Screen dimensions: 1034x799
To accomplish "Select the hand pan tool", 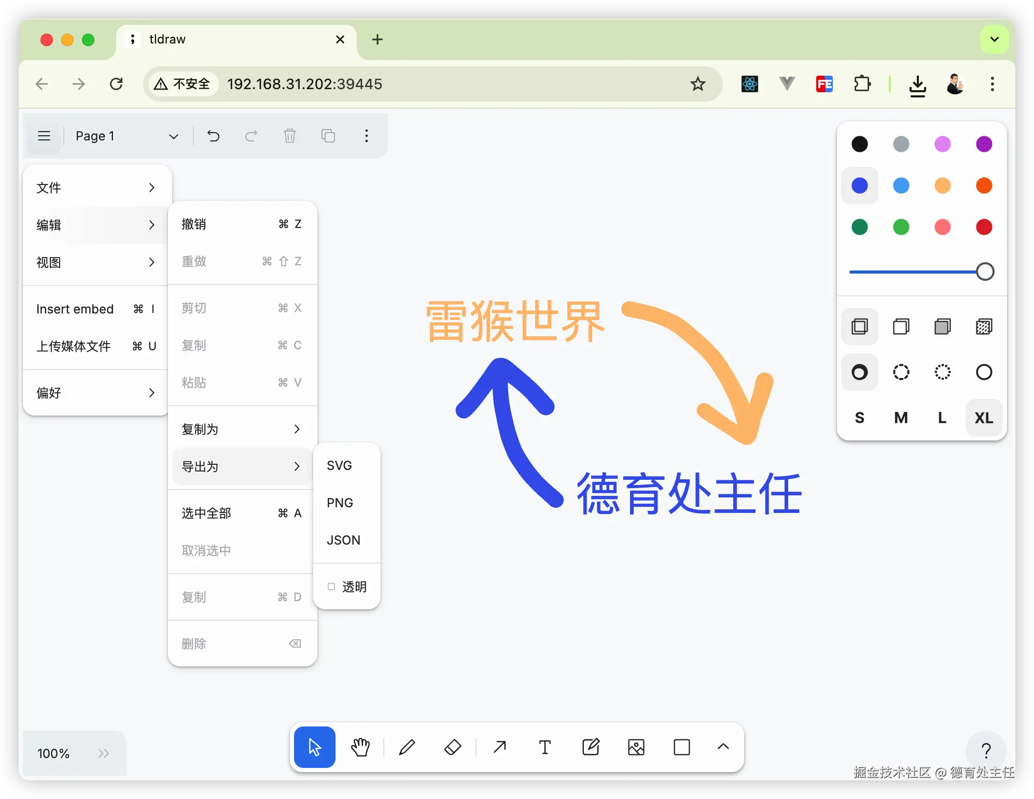I will pyautogui.click(x=360, y=747).
